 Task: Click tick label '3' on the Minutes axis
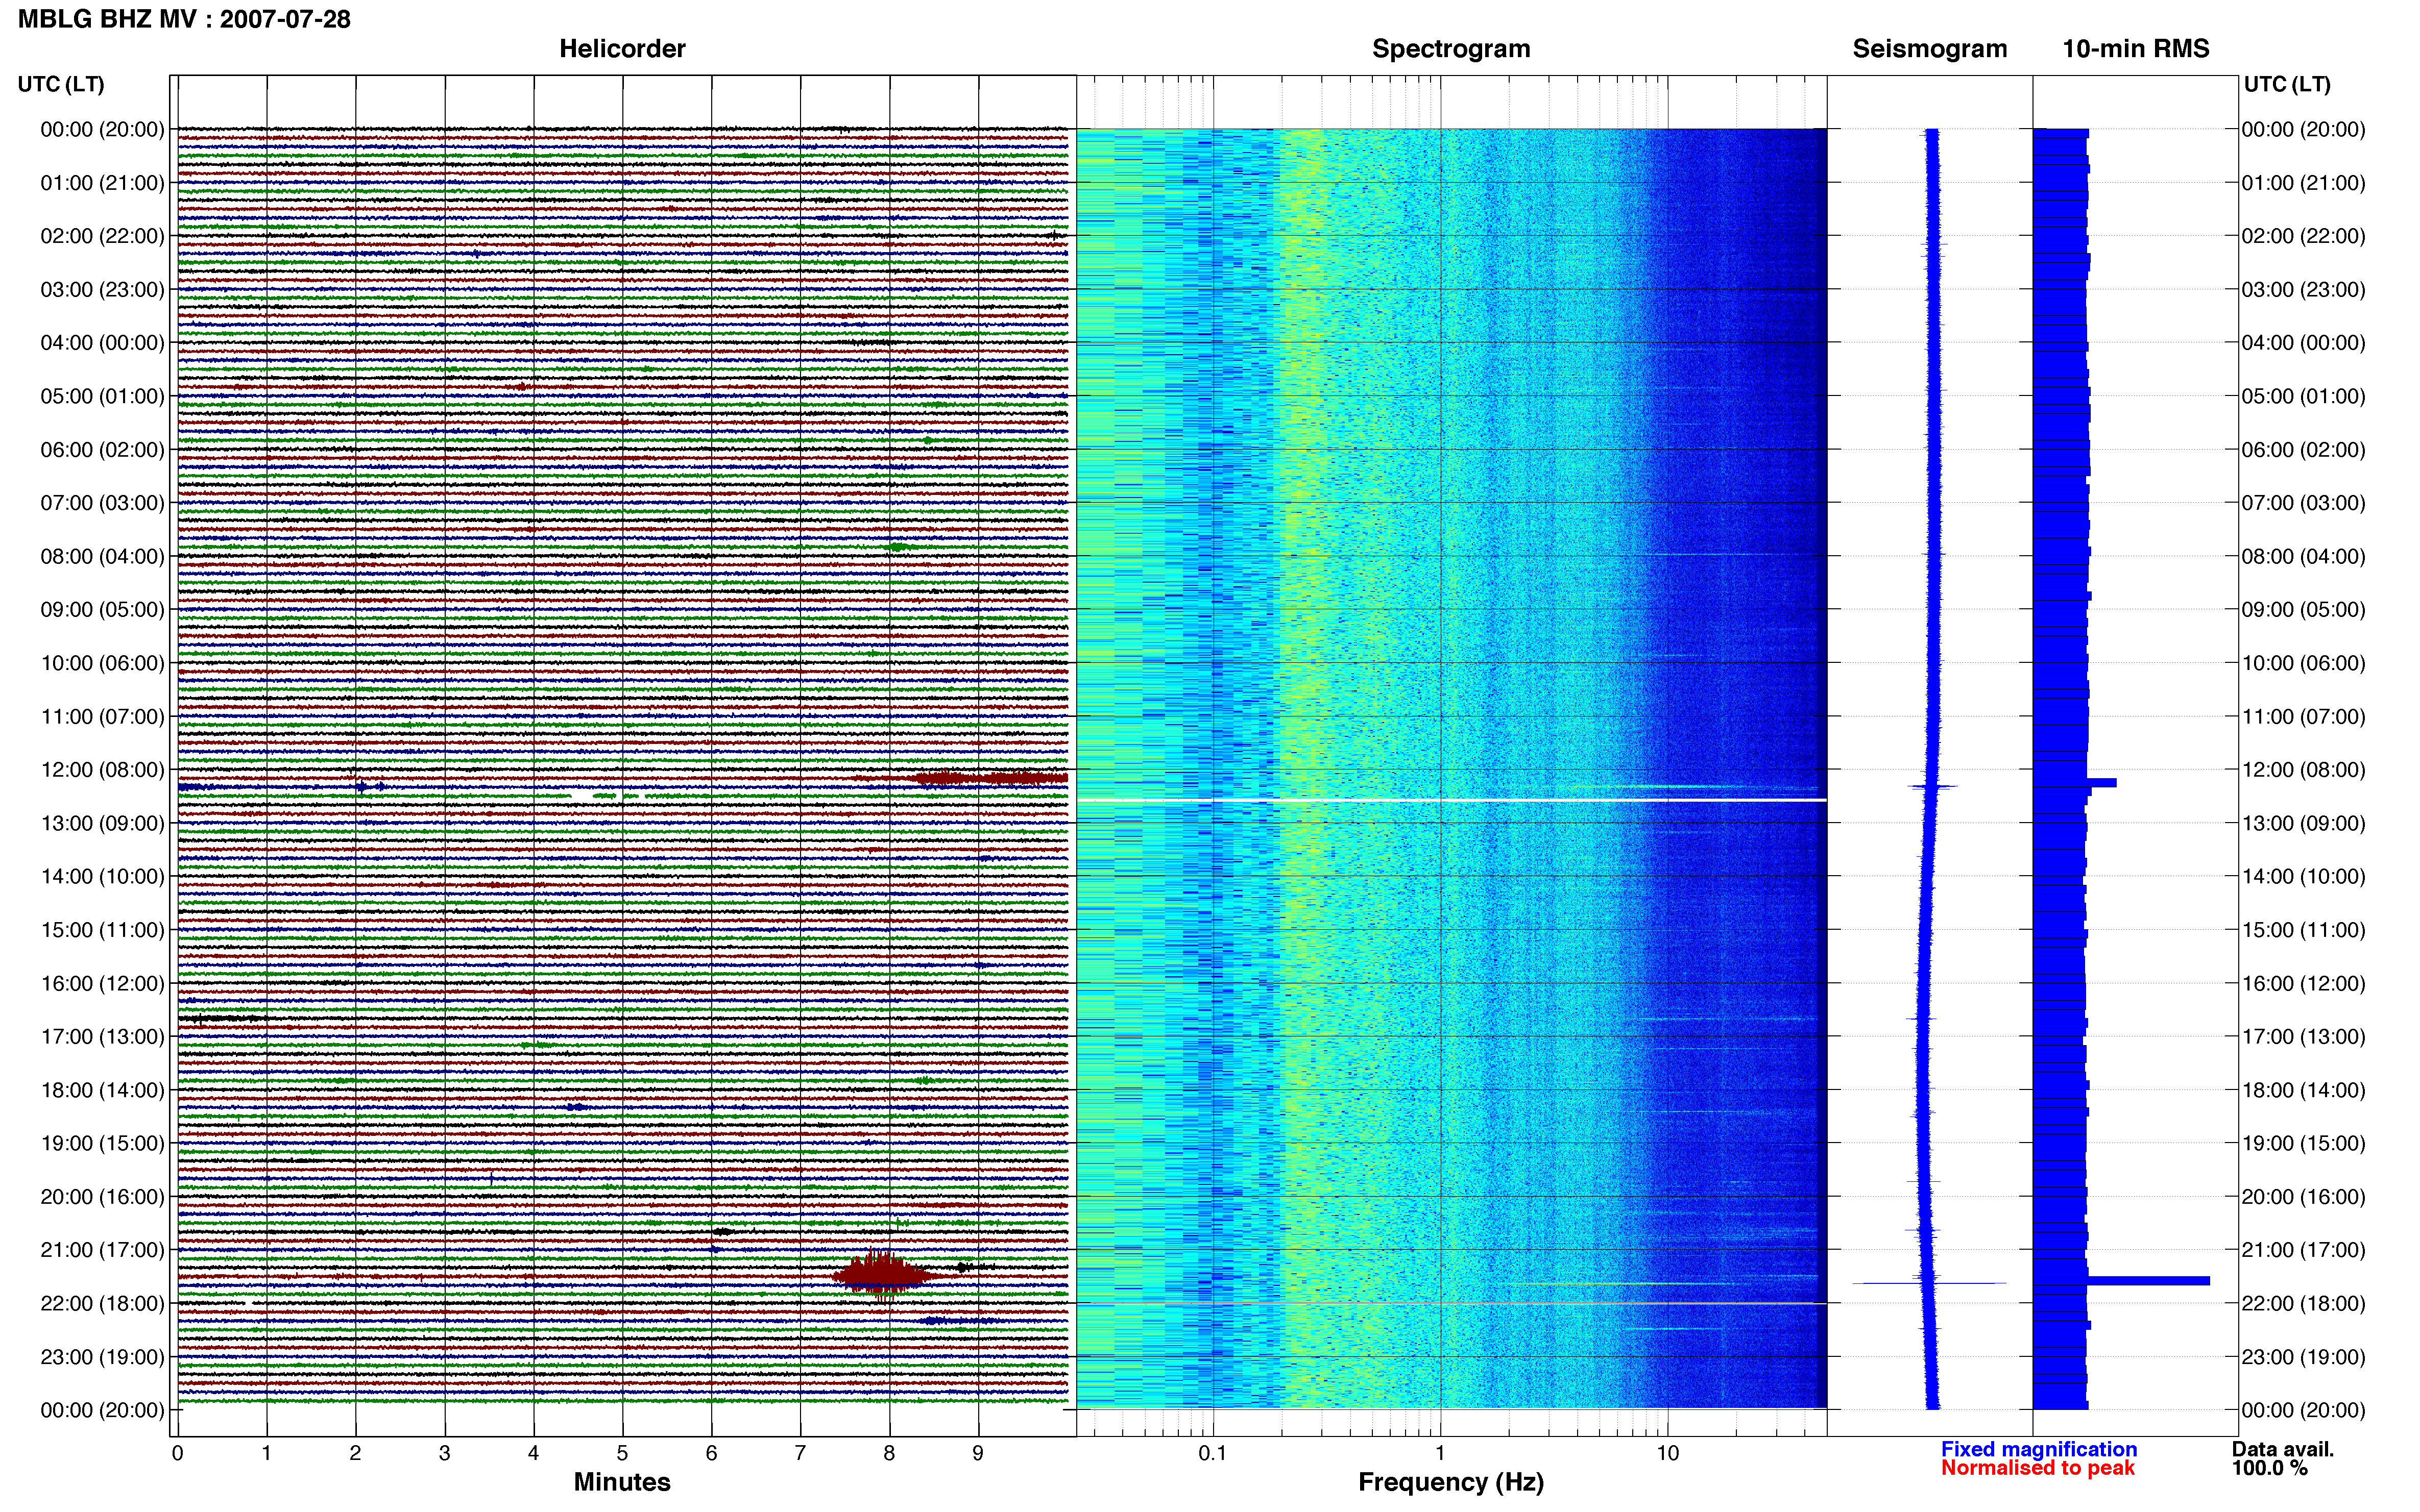(x=444, y=1454)
